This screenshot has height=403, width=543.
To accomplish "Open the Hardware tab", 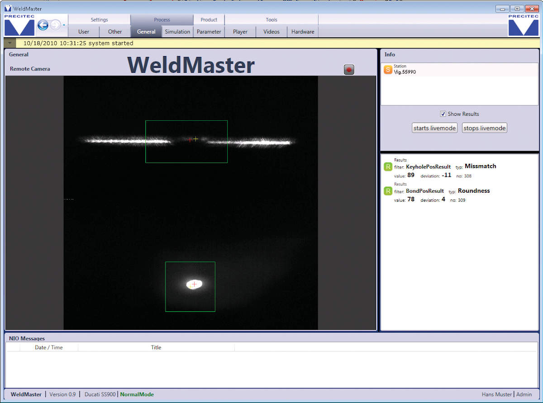I will [x=303, y=32].
